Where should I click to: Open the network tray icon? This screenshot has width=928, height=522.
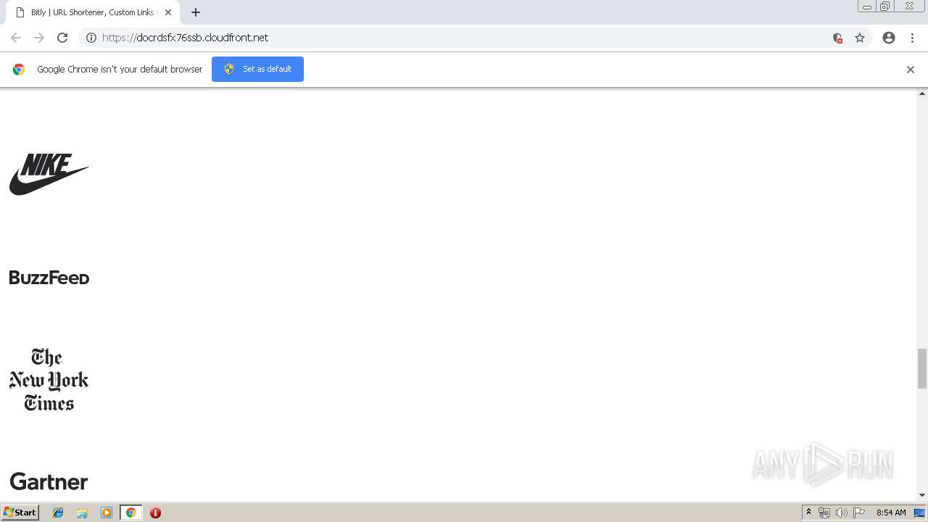coord(824,513)
